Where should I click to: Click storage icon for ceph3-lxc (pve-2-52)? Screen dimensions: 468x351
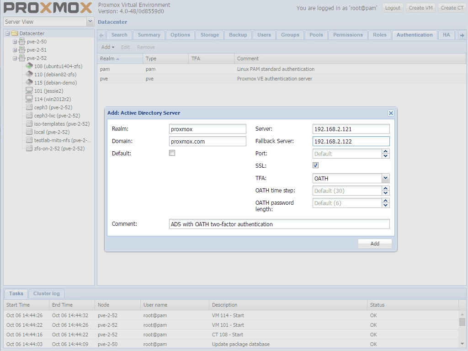pyautogui.click(x=29, y=115)
